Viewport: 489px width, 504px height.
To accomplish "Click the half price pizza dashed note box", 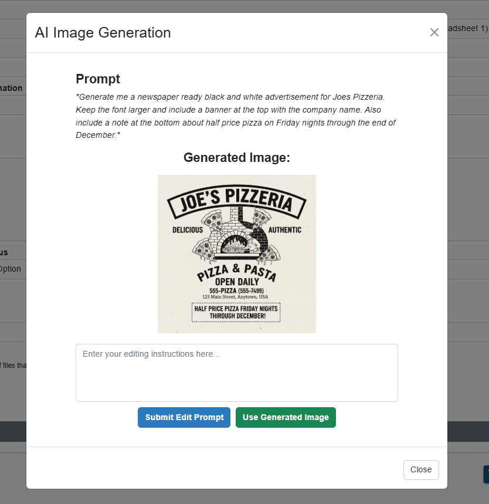I will (236, 312).
